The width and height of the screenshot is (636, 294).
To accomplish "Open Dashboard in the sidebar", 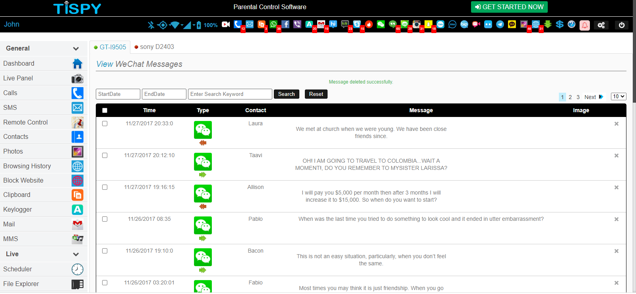I will [43, 64].
